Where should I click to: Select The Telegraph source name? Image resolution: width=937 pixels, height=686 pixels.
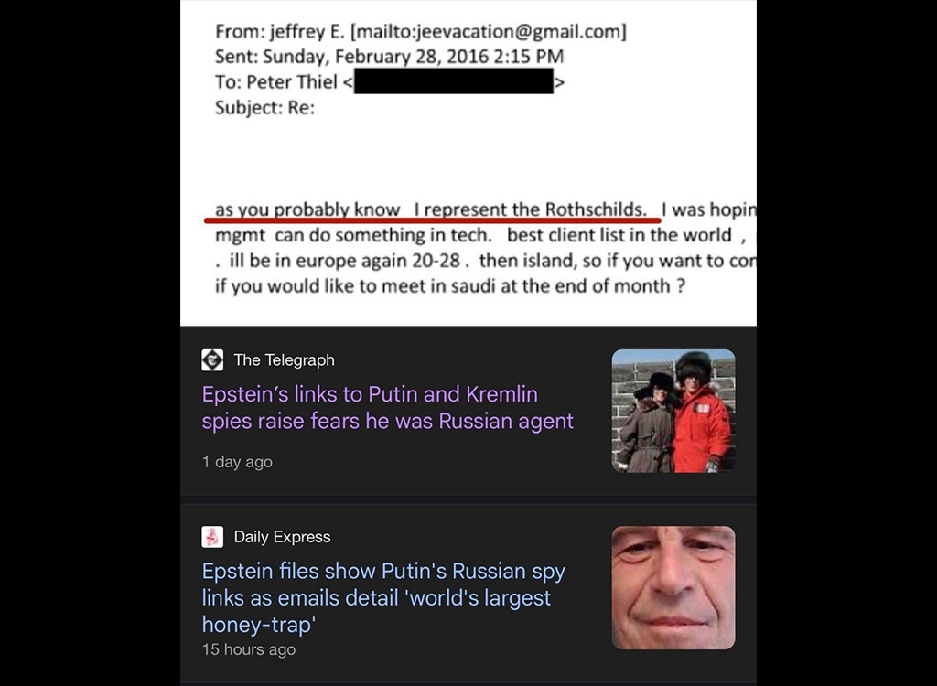tap(284, 360)
